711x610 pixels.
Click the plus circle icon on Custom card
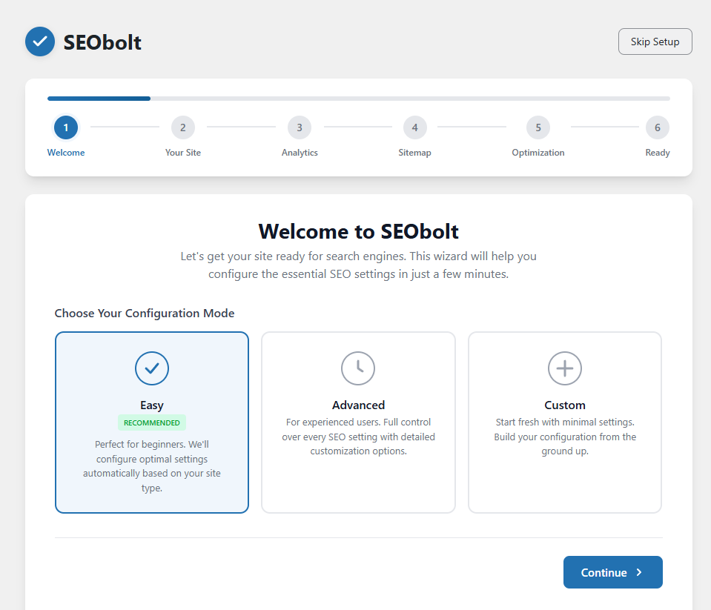tap(564, 368)
